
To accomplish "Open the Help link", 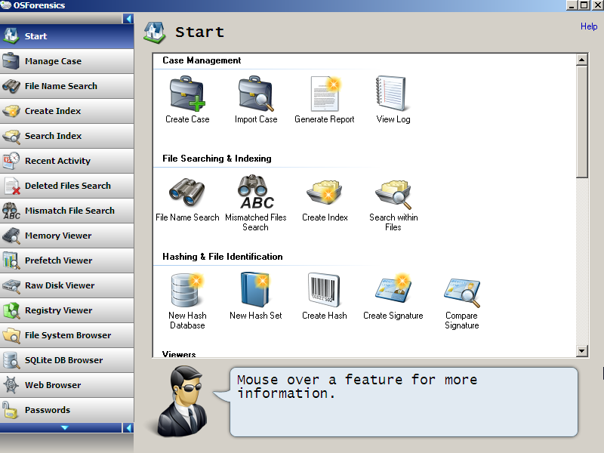I will 589,26.
